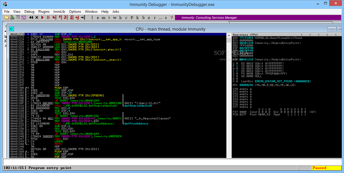Open Python shell running-man icon

pos(12,18)
